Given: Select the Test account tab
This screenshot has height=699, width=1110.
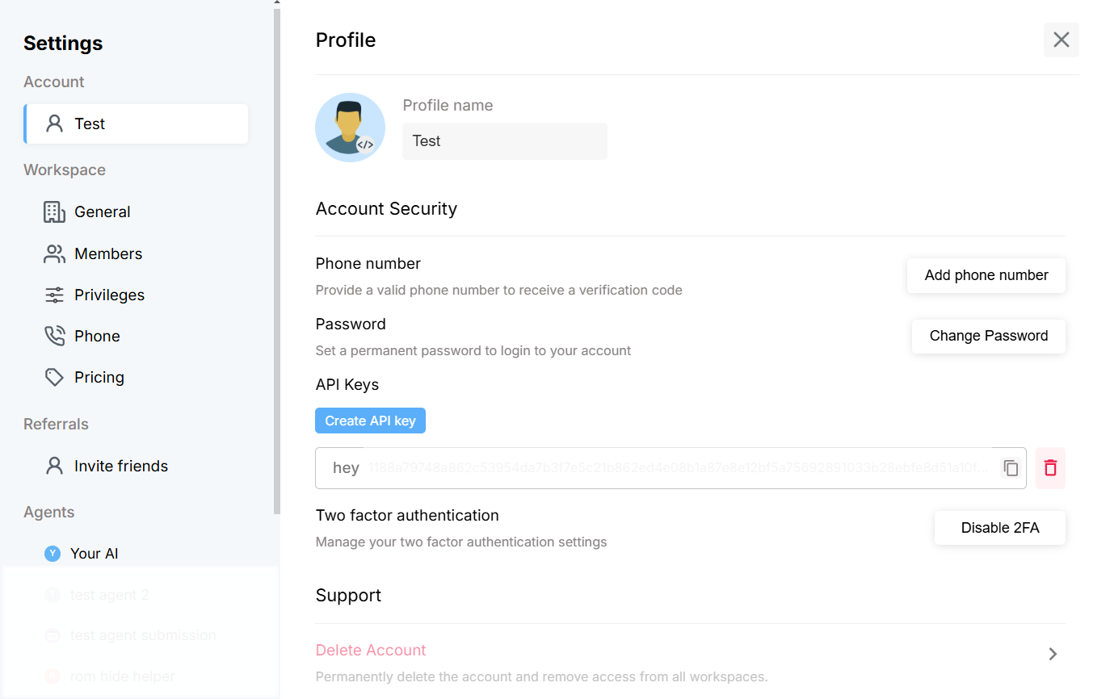Looking at the screenshot, I should tap(136, 124).
